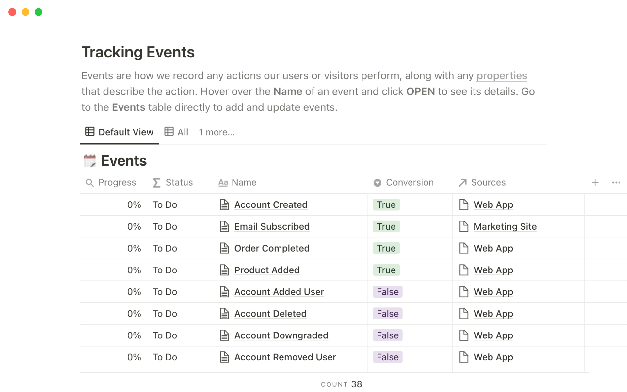Open the three-dots table options menu
The width and height of the screenshot is (627, 392).
click(x=616, y=183)
